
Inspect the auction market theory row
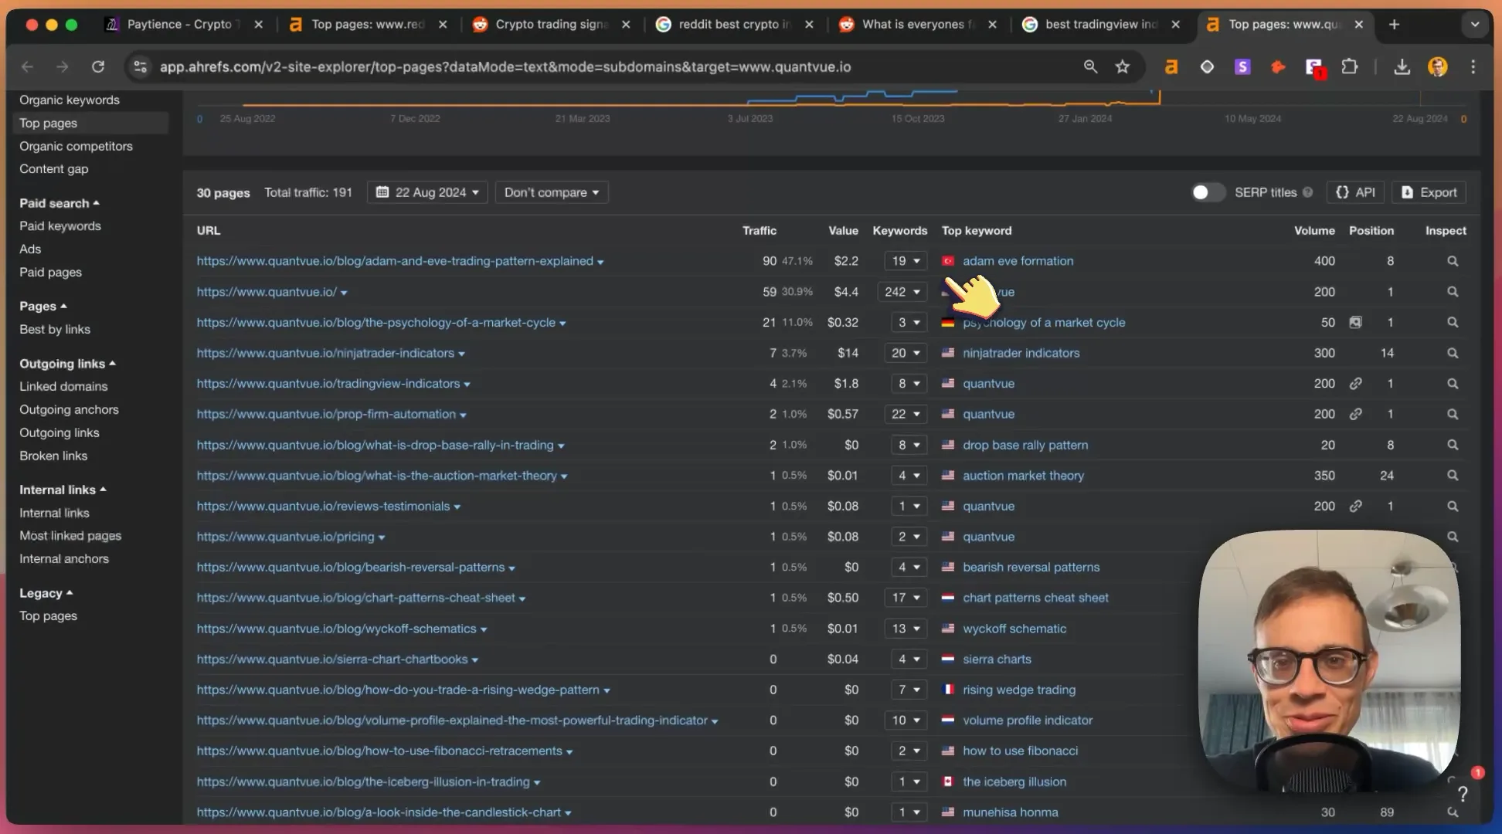point(1453,476)
